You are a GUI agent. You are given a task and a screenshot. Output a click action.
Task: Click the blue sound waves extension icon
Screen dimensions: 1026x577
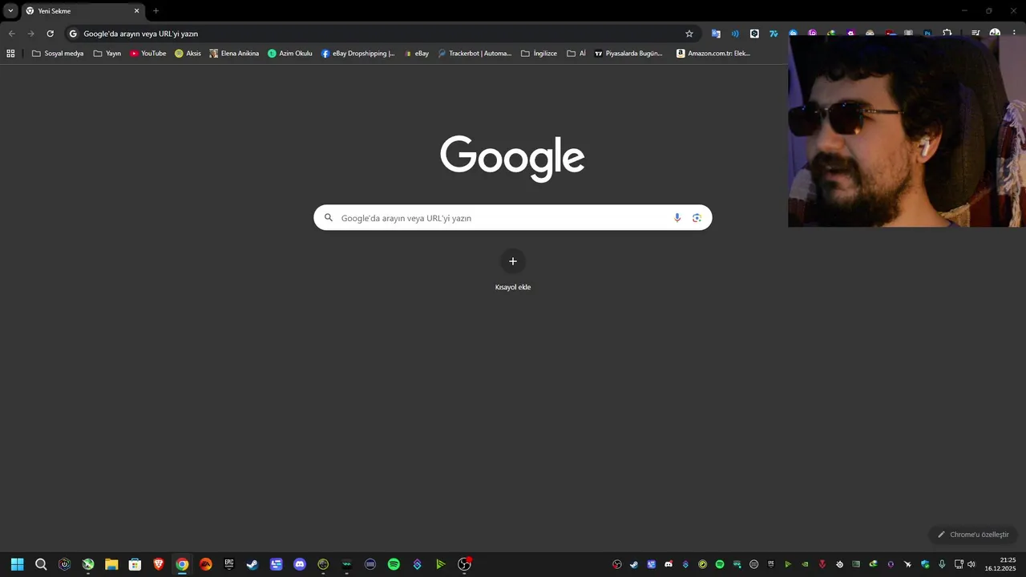[735, 34]
